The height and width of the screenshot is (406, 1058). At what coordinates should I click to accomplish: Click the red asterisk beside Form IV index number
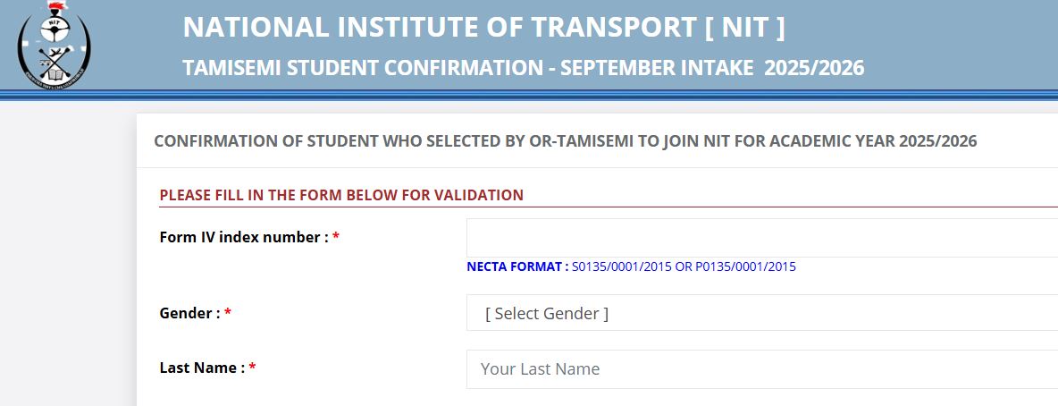335,238
